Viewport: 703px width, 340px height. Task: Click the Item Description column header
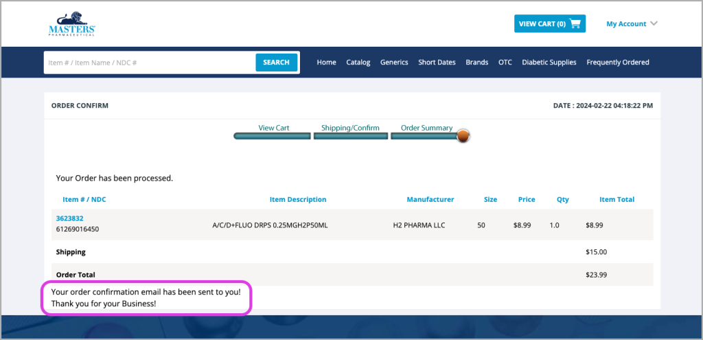(298, 200)
